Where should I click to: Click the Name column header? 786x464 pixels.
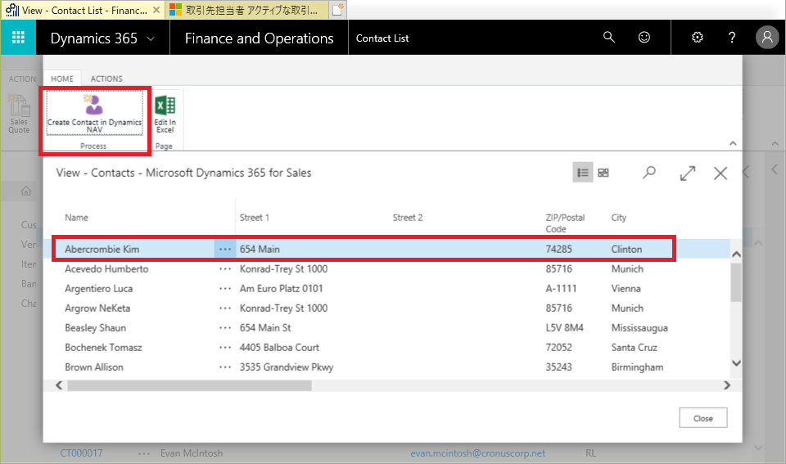(x=76, y=218)
